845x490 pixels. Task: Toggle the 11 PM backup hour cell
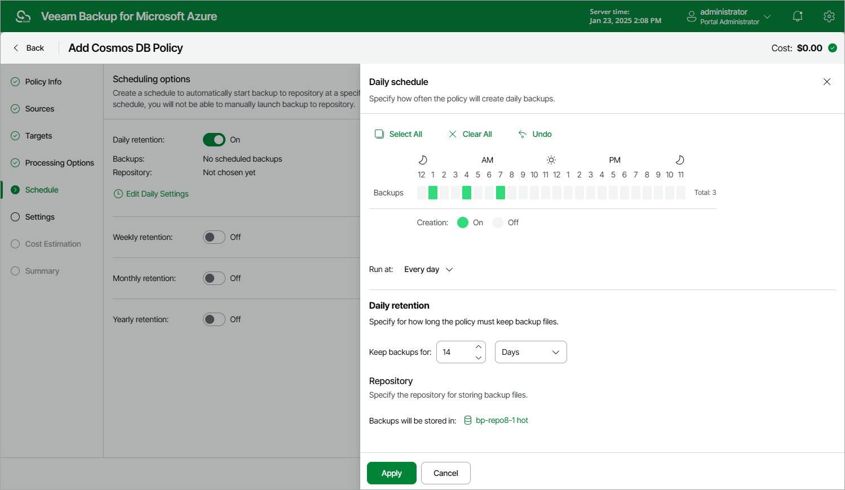click(681, 193)
